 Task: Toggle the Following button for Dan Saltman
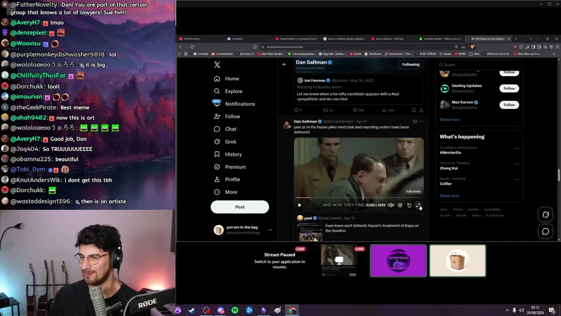pos(411,65)
